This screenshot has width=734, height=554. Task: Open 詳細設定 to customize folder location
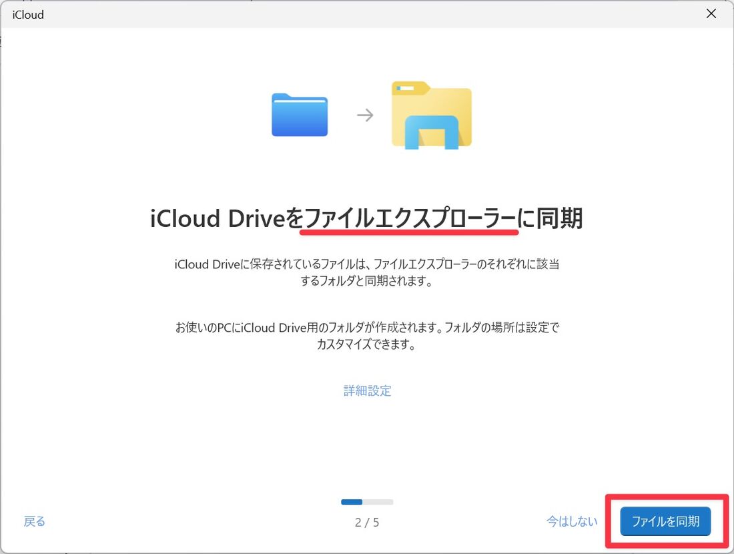pos(367,390)
